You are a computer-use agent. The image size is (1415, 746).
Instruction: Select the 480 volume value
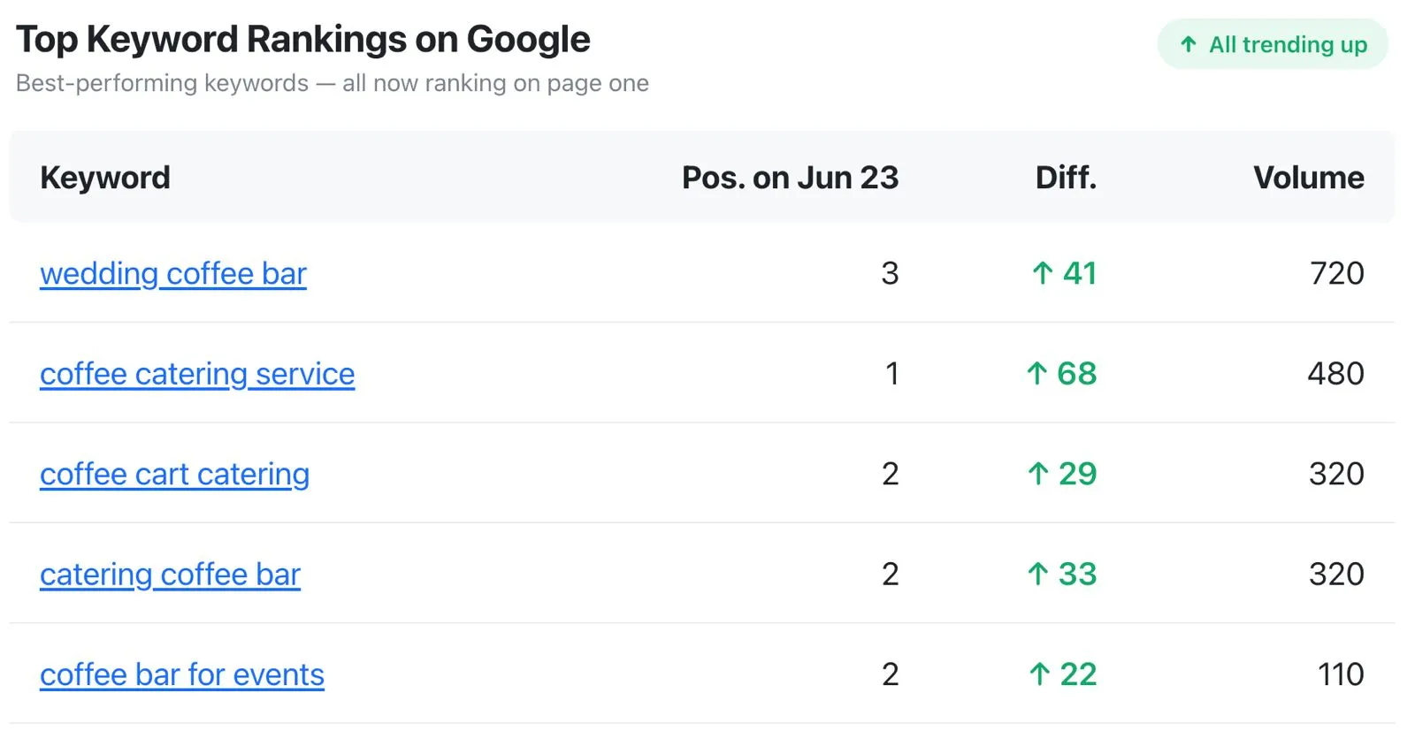pos(1335,374)
